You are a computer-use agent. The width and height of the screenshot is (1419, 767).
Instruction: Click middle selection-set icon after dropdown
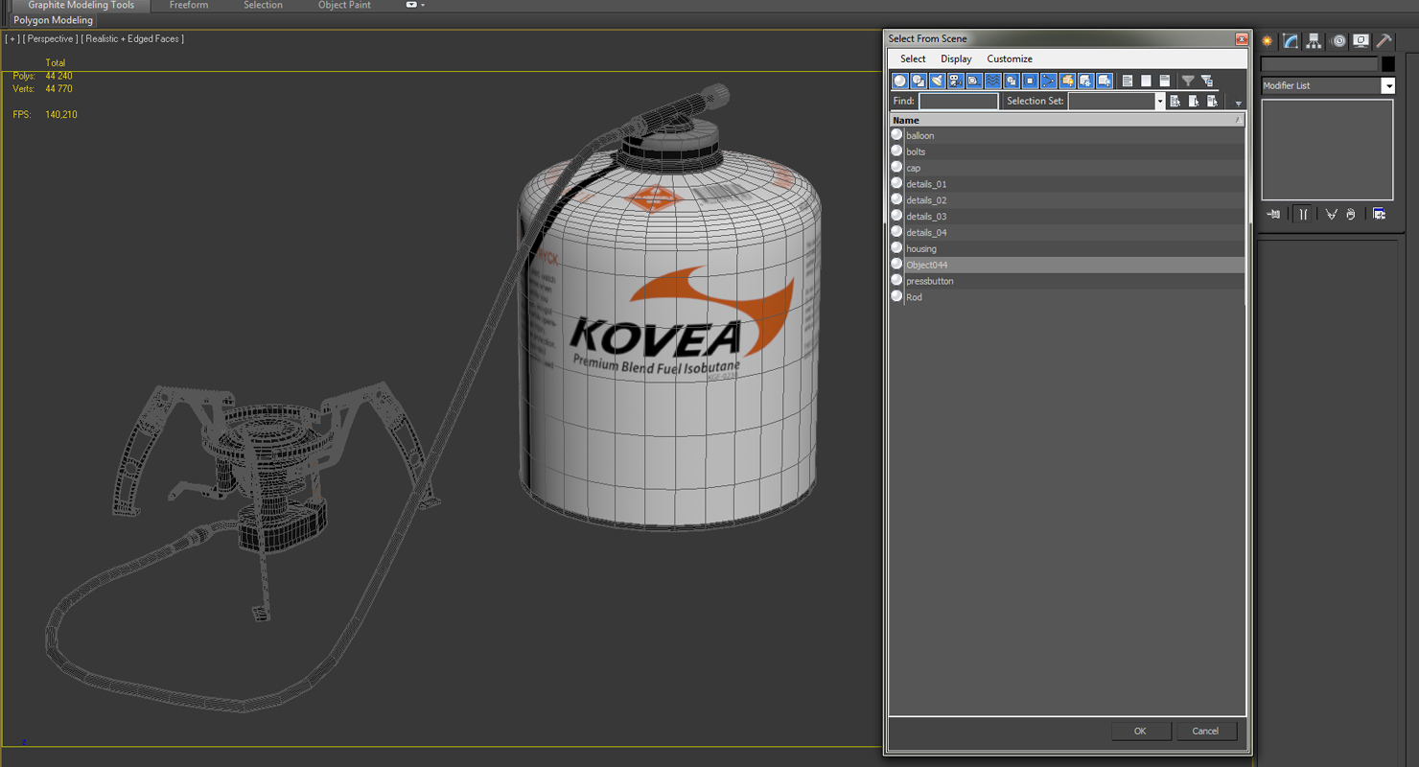[x=1194, y=101]
